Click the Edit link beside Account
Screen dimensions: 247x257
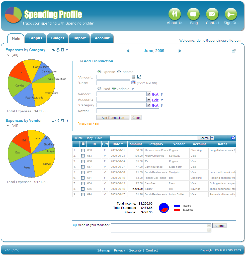point(155,100)
